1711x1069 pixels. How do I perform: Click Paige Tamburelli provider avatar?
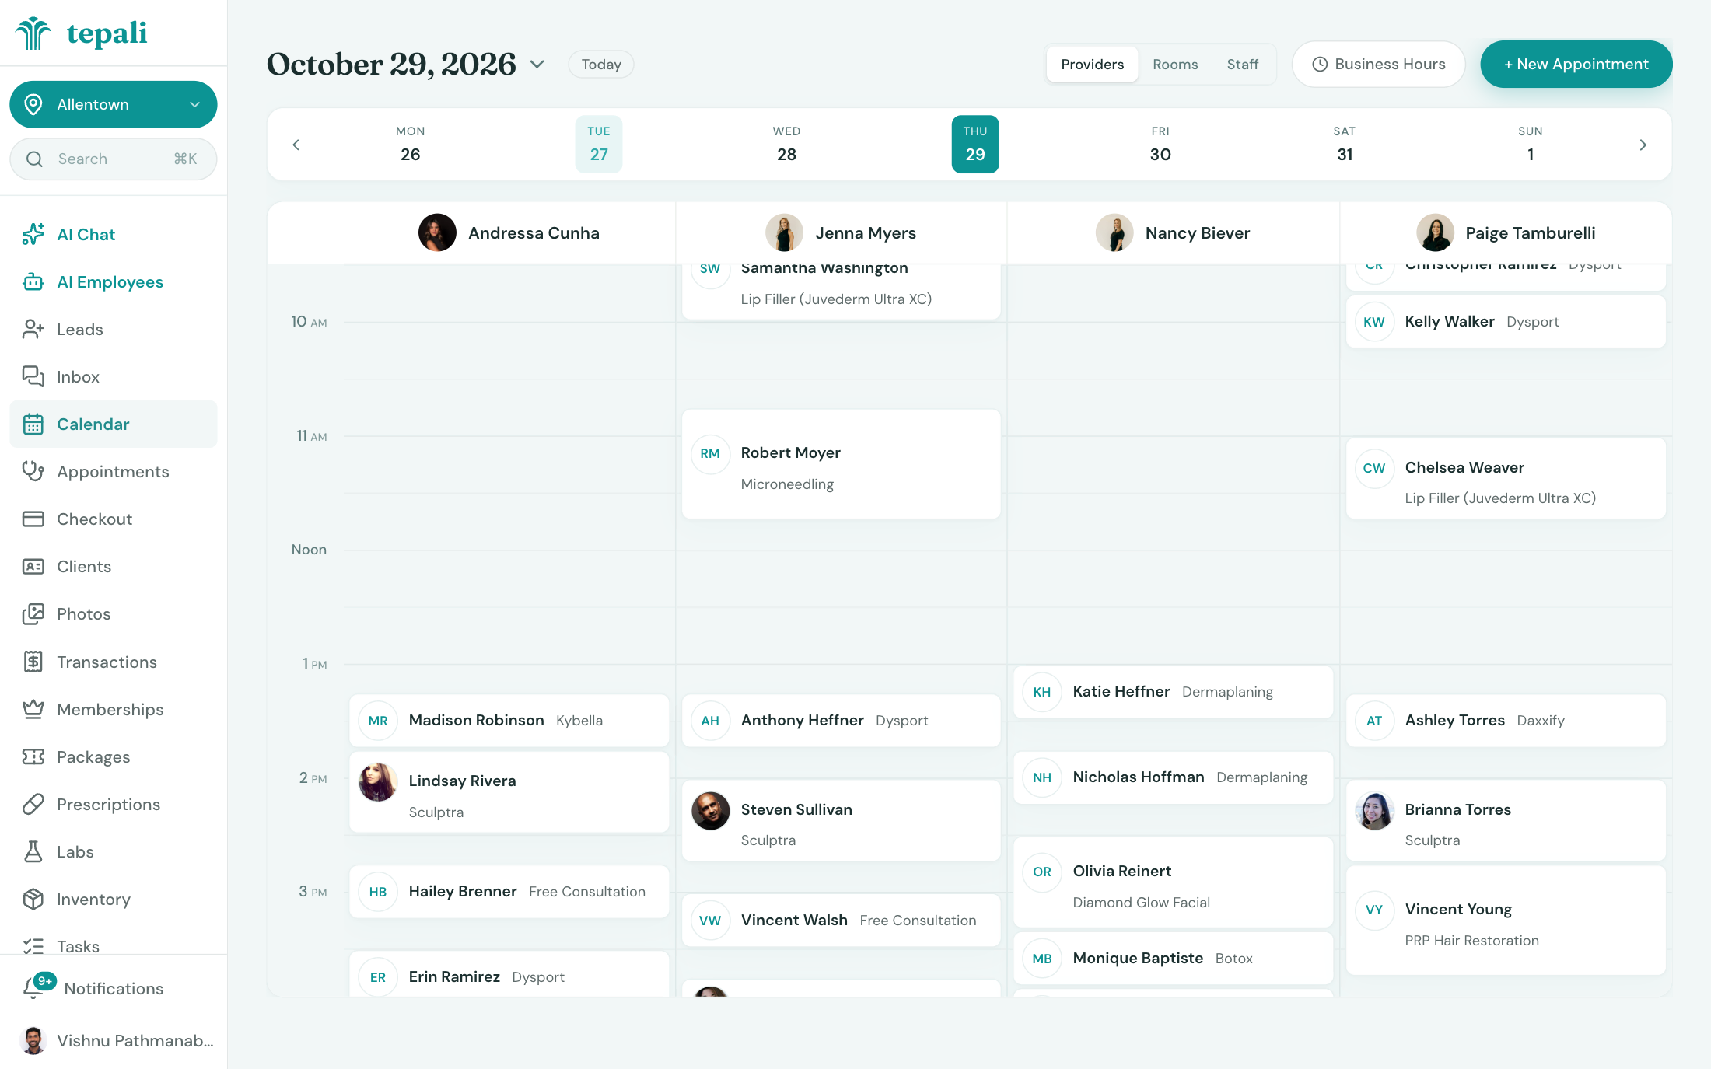[x=1435, y=233]
